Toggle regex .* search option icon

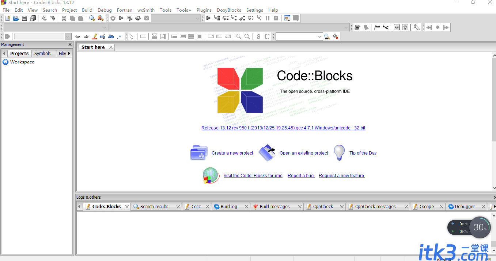point(119,36)
